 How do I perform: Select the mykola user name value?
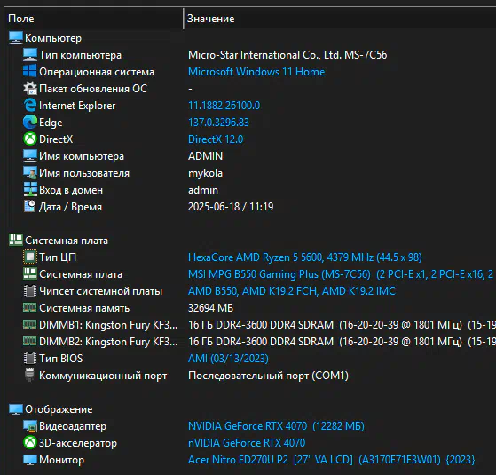click(205, 173)
